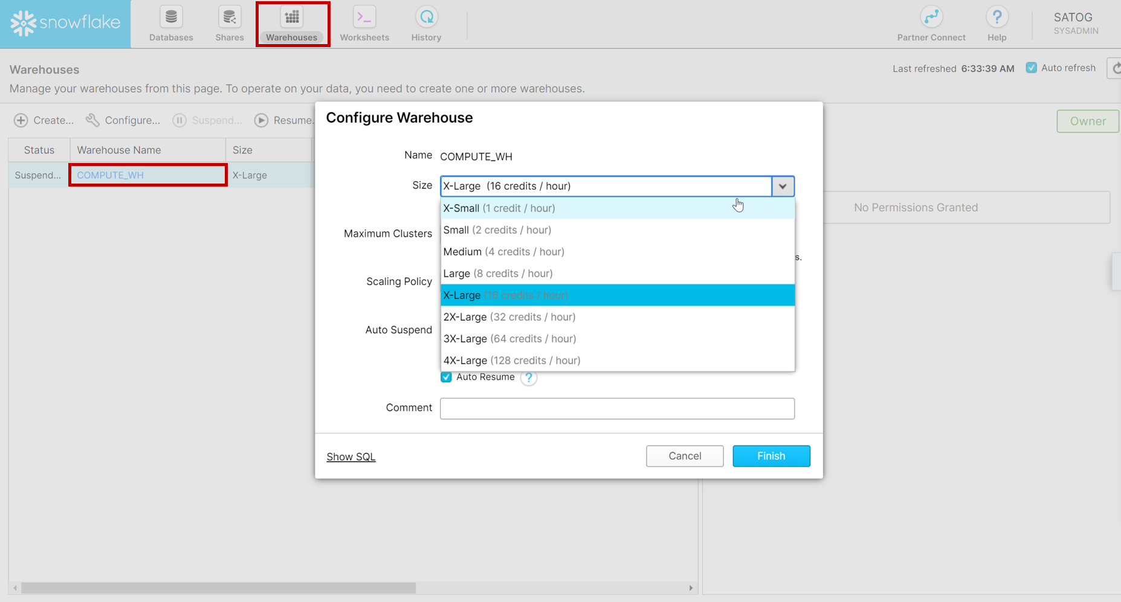Open the SATOG user menu

[1076, 24]
